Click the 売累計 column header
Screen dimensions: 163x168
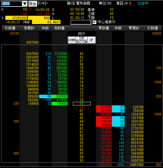(29, 28)
